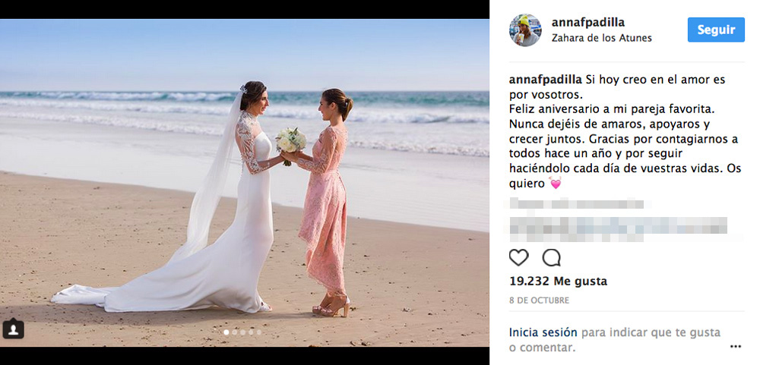This screenshot has width=760, height=365.
Task: Click the Inicia sesión login link
Action: 543,332
